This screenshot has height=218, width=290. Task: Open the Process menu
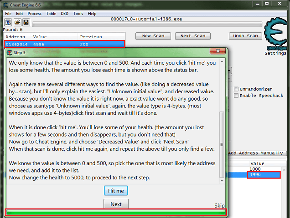pyautogui.click(x=34, y=14)
